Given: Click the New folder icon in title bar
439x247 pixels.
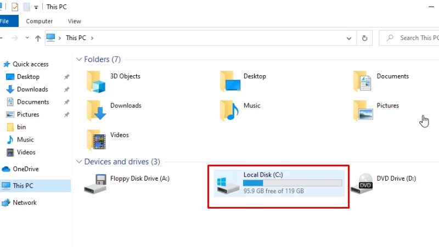Looking at the screenshot, I should point(26,7).
